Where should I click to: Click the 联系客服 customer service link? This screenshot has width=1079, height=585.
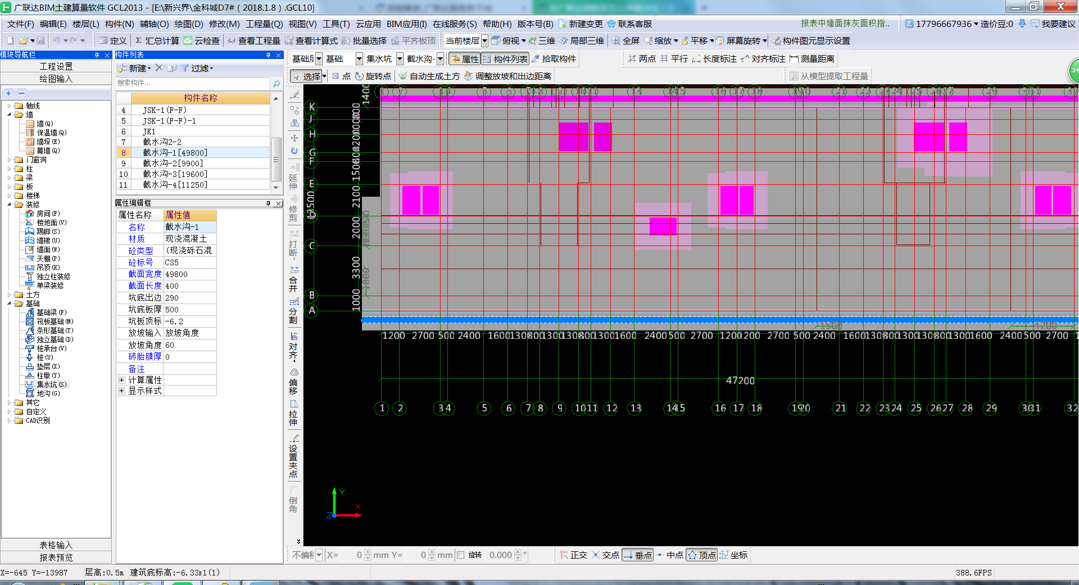(x=630, y=24)
